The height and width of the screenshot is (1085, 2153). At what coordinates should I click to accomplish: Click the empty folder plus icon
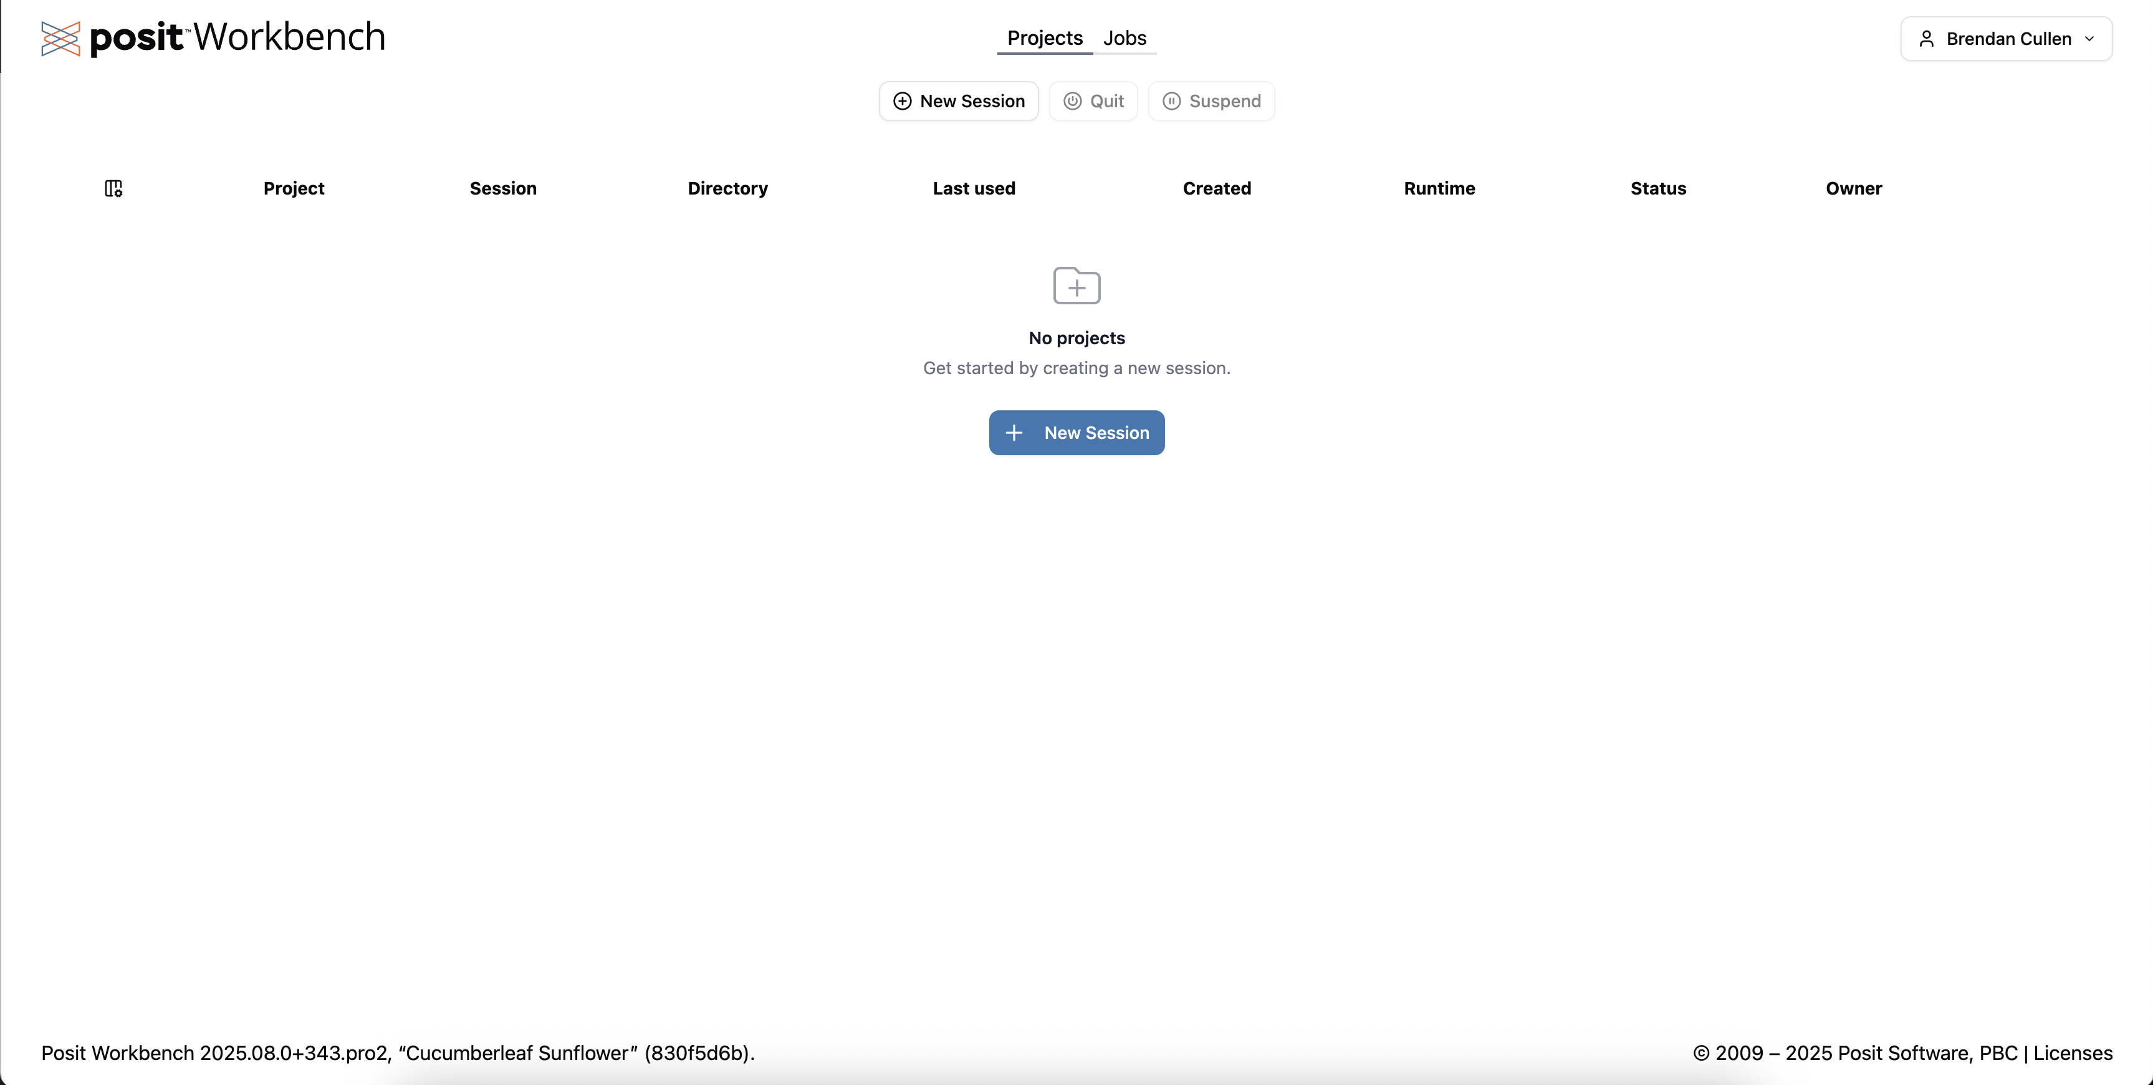point(1076,286)
